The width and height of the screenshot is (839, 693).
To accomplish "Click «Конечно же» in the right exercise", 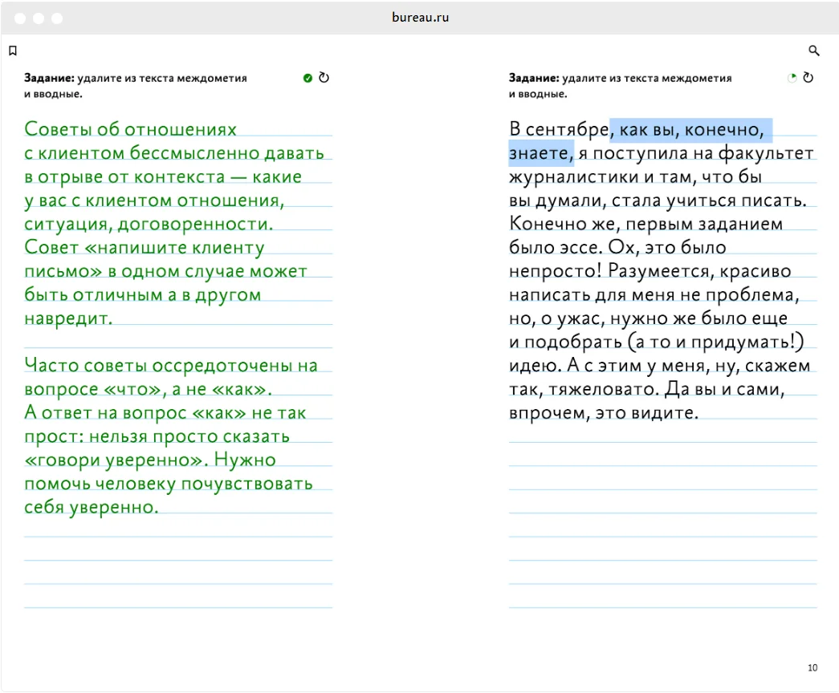I will (561, 224).
